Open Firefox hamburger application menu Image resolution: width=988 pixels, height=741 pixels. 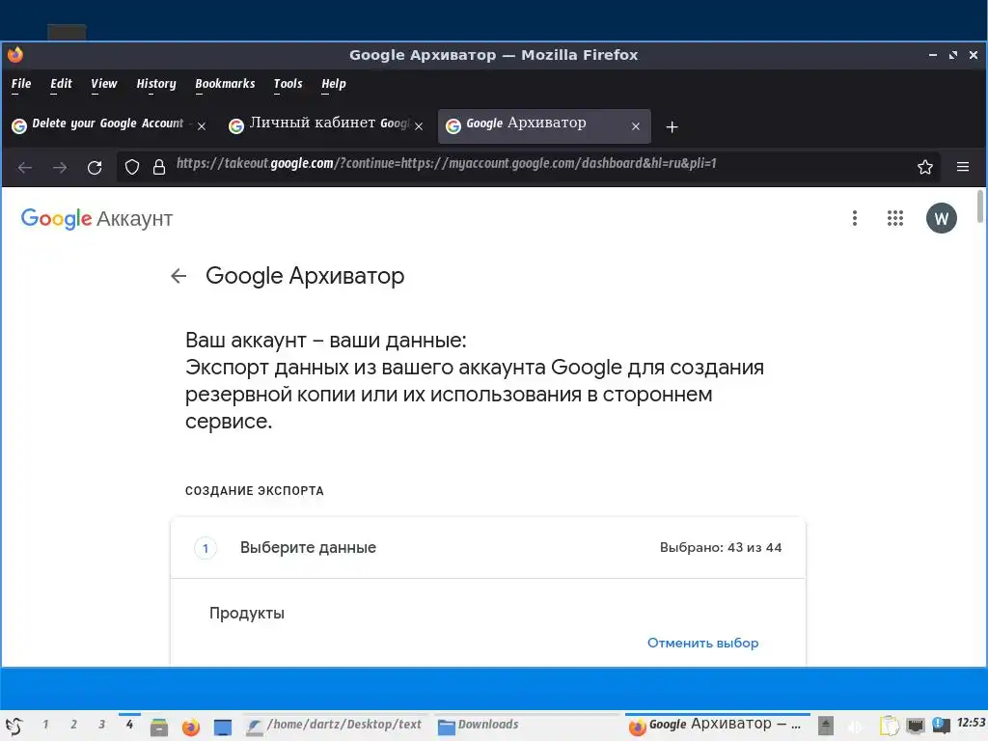point(963,167)
